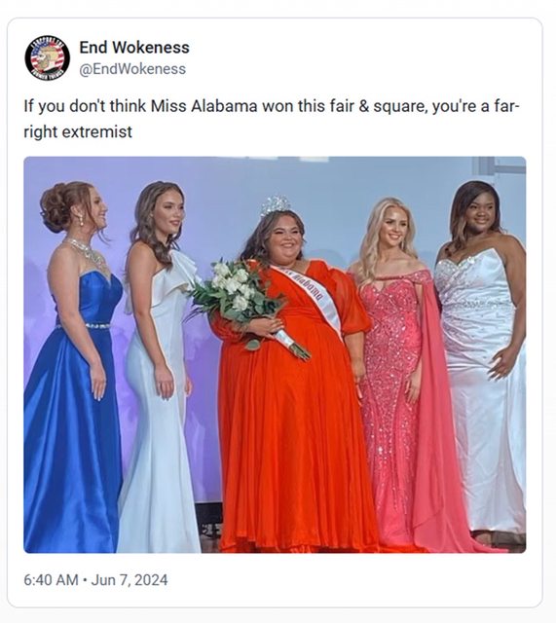This screenshot has height=623, width=556.
Task: Click the blue satin gown in photo
Action: click(73, 413)
